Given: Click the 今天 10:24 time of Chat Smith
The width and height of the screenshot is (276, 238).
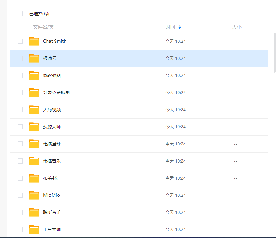Looking at the screenshot, I should pos(175,41).
